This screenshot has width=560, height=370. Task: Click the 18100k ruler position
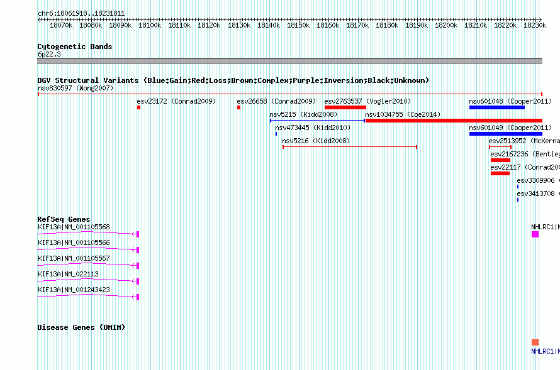(x=150, y=25)
